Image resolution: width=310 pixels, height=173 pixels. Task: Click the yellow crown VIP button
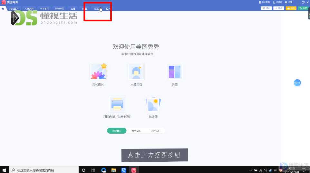(291, 8)
